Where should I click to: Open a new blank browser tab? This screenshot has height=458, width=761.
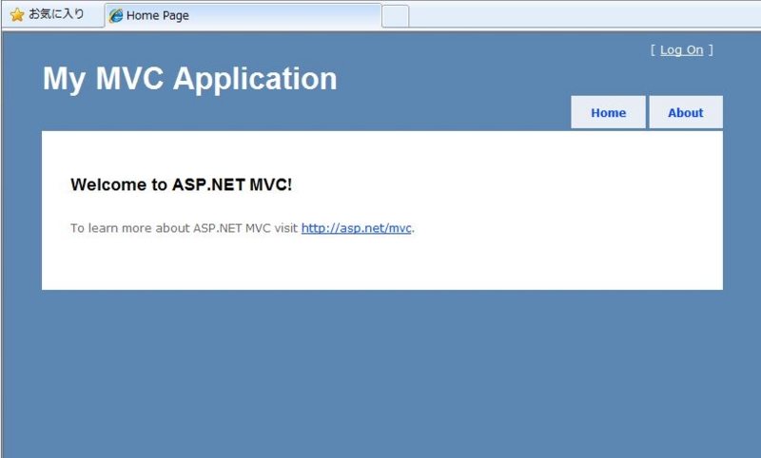pos(395,16)
